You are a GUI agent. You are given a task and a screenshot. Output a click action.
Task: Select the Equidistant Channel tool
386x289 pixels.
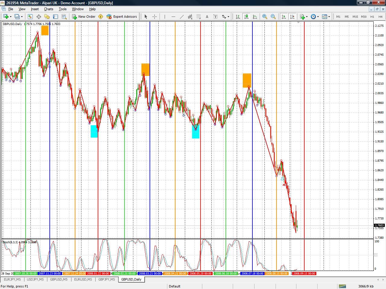pos(190,17)
